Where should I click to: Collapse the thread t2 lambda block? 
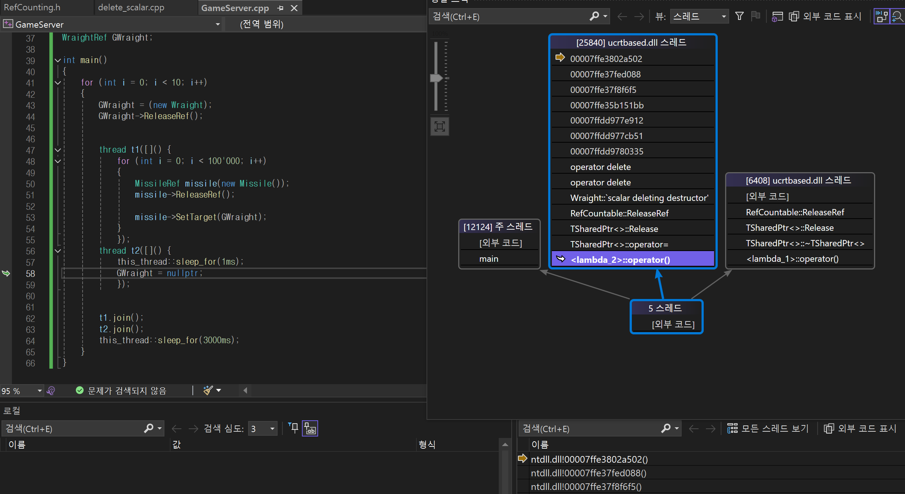58,251
